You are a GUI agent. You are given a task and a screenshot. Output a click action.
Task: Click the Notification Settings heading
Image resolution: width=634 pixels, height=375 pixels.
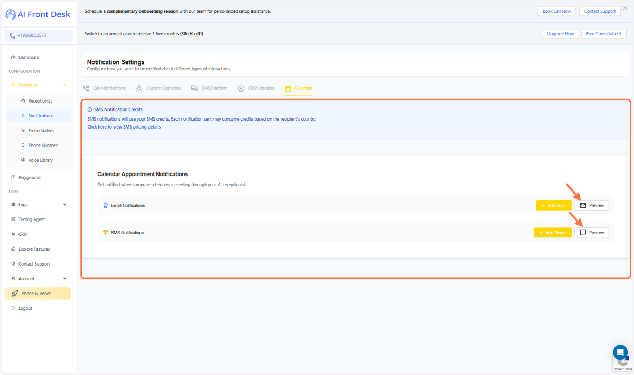click(x=116, y=62)
